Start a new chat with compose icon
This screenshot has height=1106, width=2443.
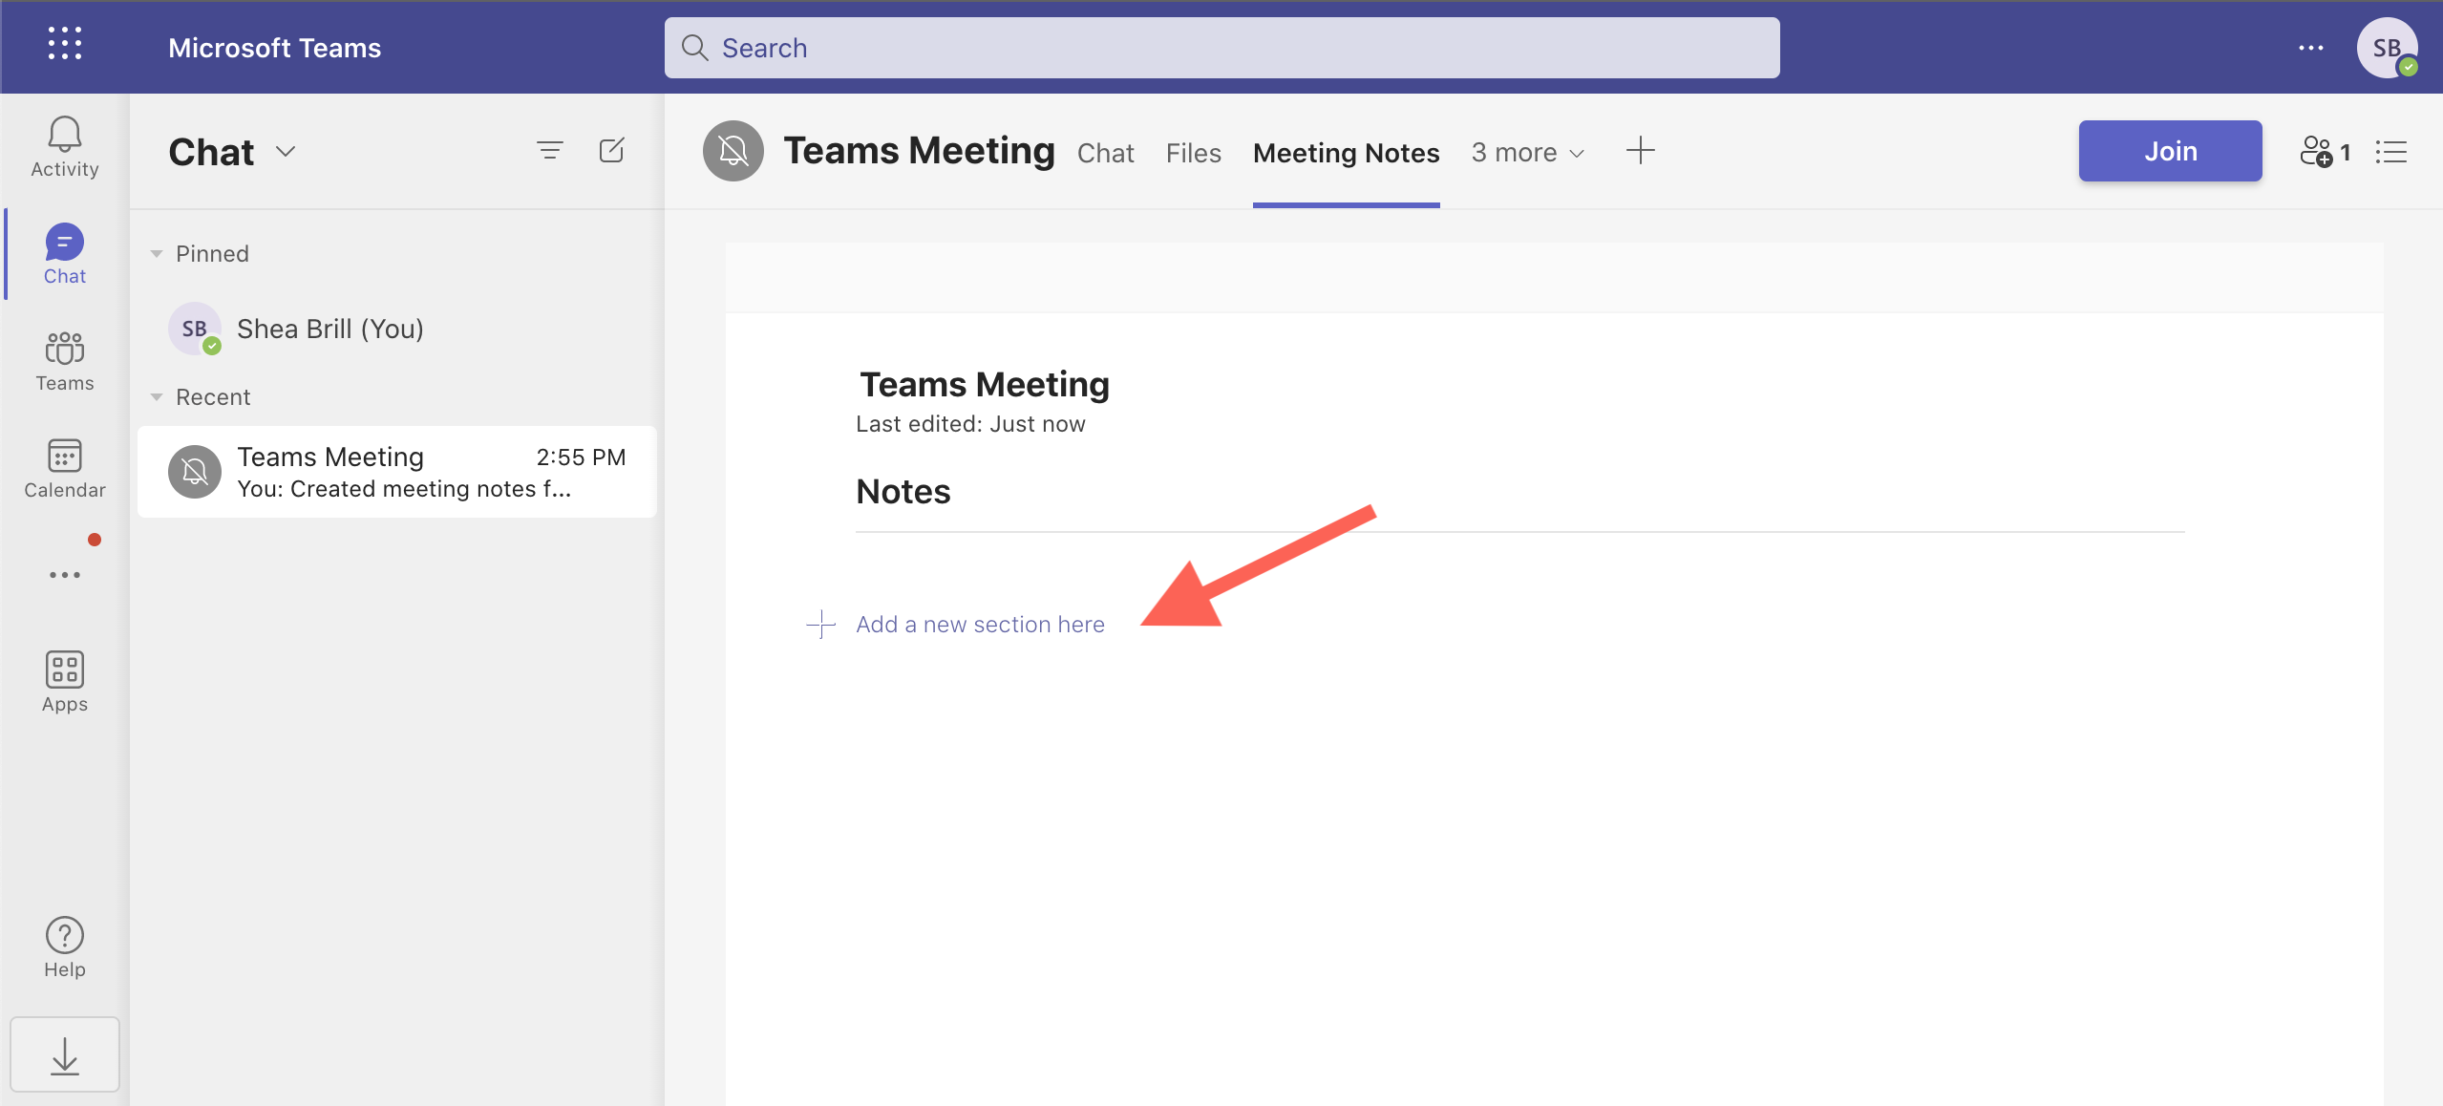click(x=611, y=150)
